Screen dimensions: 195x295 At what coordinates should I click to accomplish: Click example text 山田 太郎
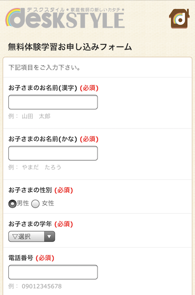(36, 116)
